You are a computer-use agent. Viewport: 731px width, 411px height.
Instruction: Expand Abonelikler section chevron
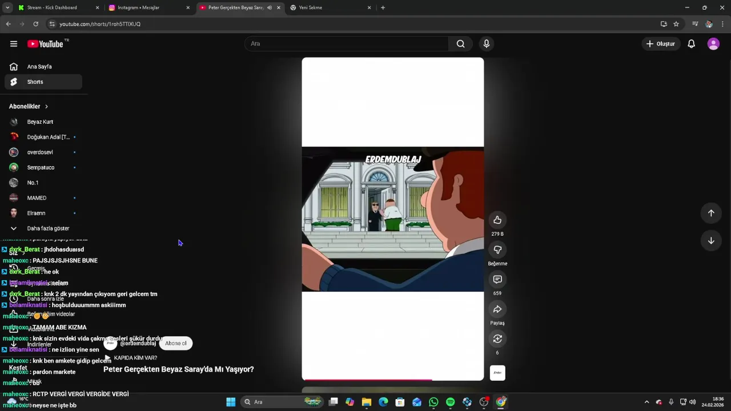[x=46, y=107]
